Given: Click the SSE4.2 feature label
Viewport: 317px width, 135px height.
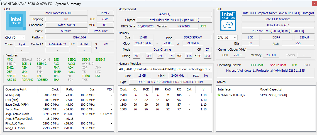Looking at the screenshot, I should click(42, 64).
